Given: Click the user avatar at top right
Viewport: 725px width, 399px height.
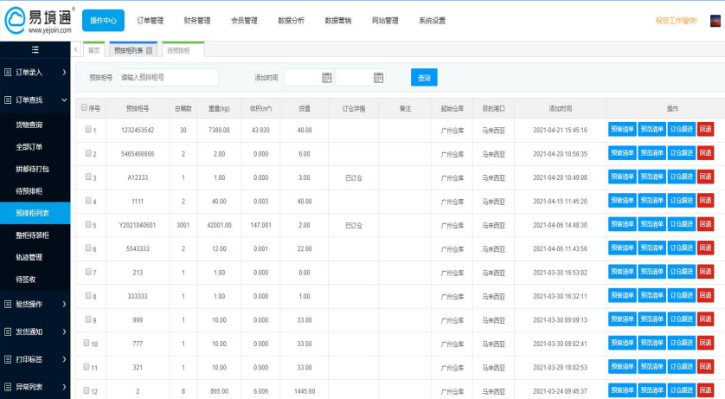Looking at the screenshot, I should pyautogui.click(x=715, y=21).
